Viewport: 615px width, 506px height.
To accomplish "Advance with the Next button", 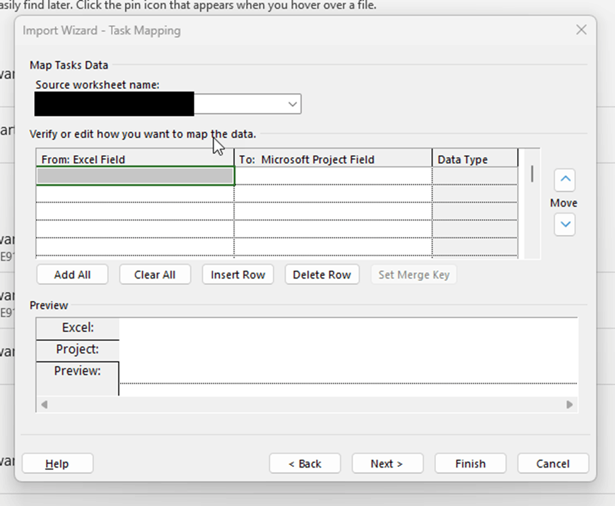I will coord(387,463).
